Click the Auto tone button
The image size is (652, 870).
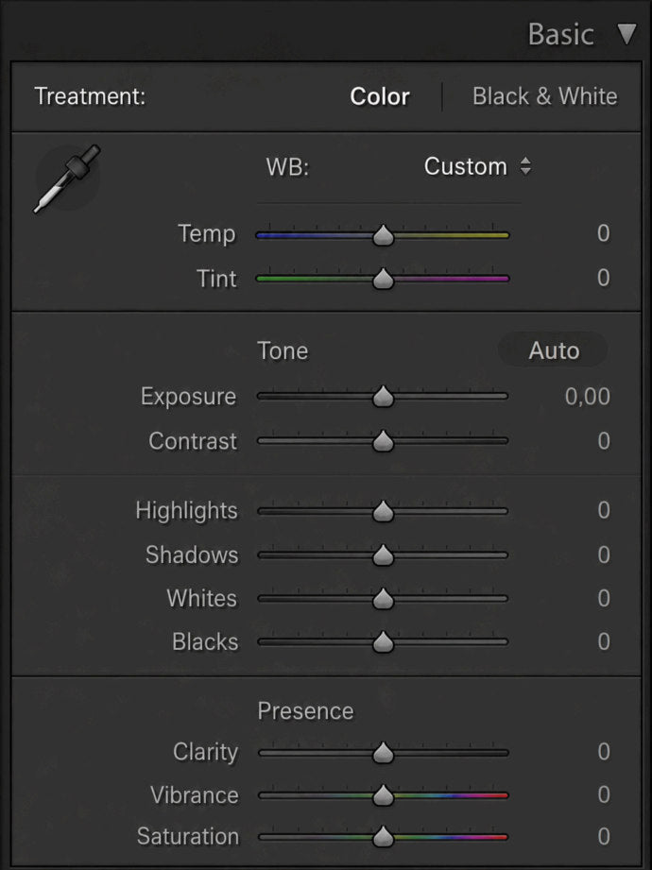553,350
